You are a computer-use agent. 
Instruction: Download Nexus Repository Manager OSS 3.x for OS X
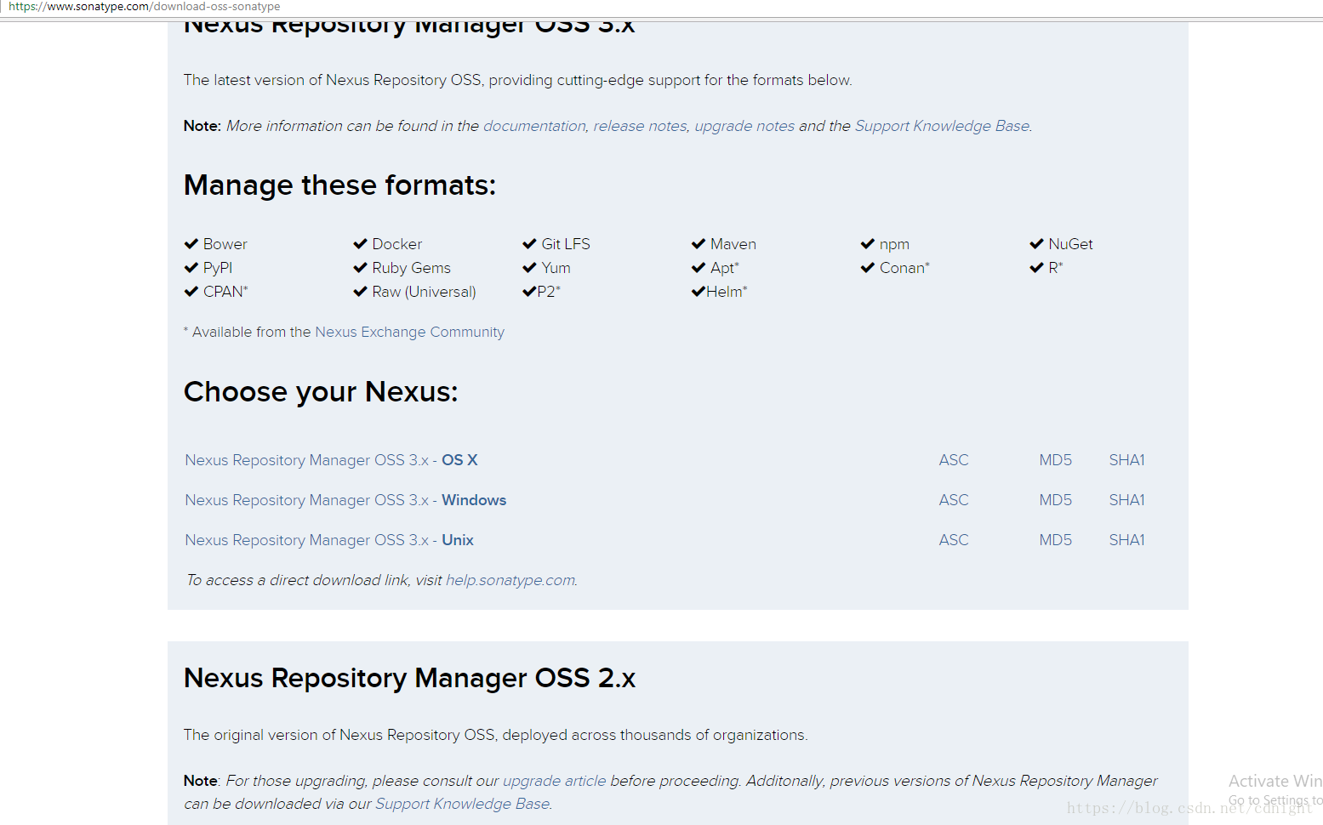pos(331,460)
